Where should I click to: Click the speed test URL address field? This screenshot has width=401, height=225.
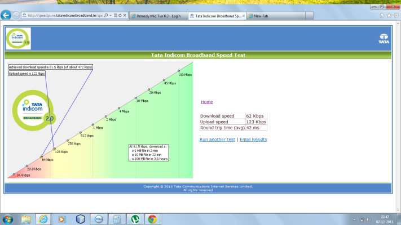[65, 16]
